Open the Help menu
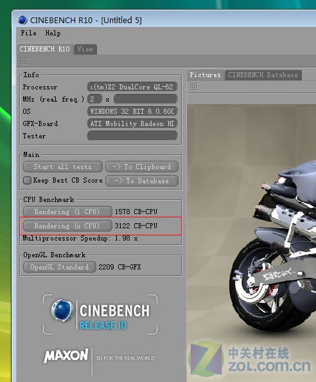Image resolution: width=316 pixels, height=382 pixels. (x=53, y=33)
